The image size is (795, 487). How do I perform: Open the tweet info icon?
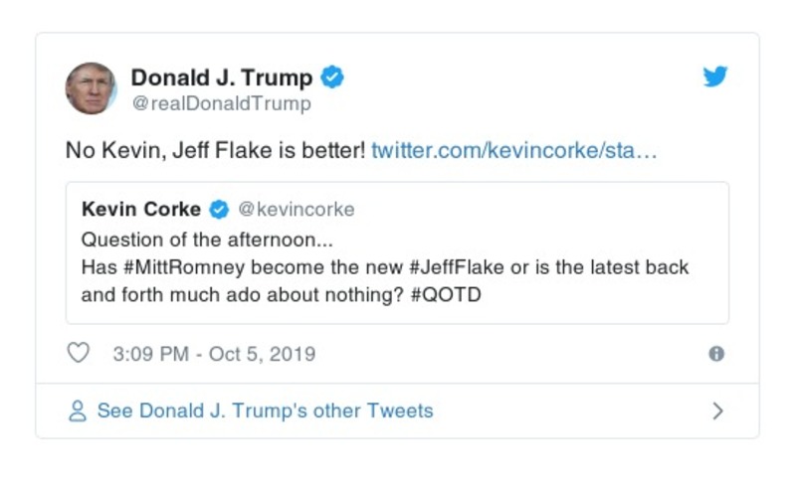[715, 354]
